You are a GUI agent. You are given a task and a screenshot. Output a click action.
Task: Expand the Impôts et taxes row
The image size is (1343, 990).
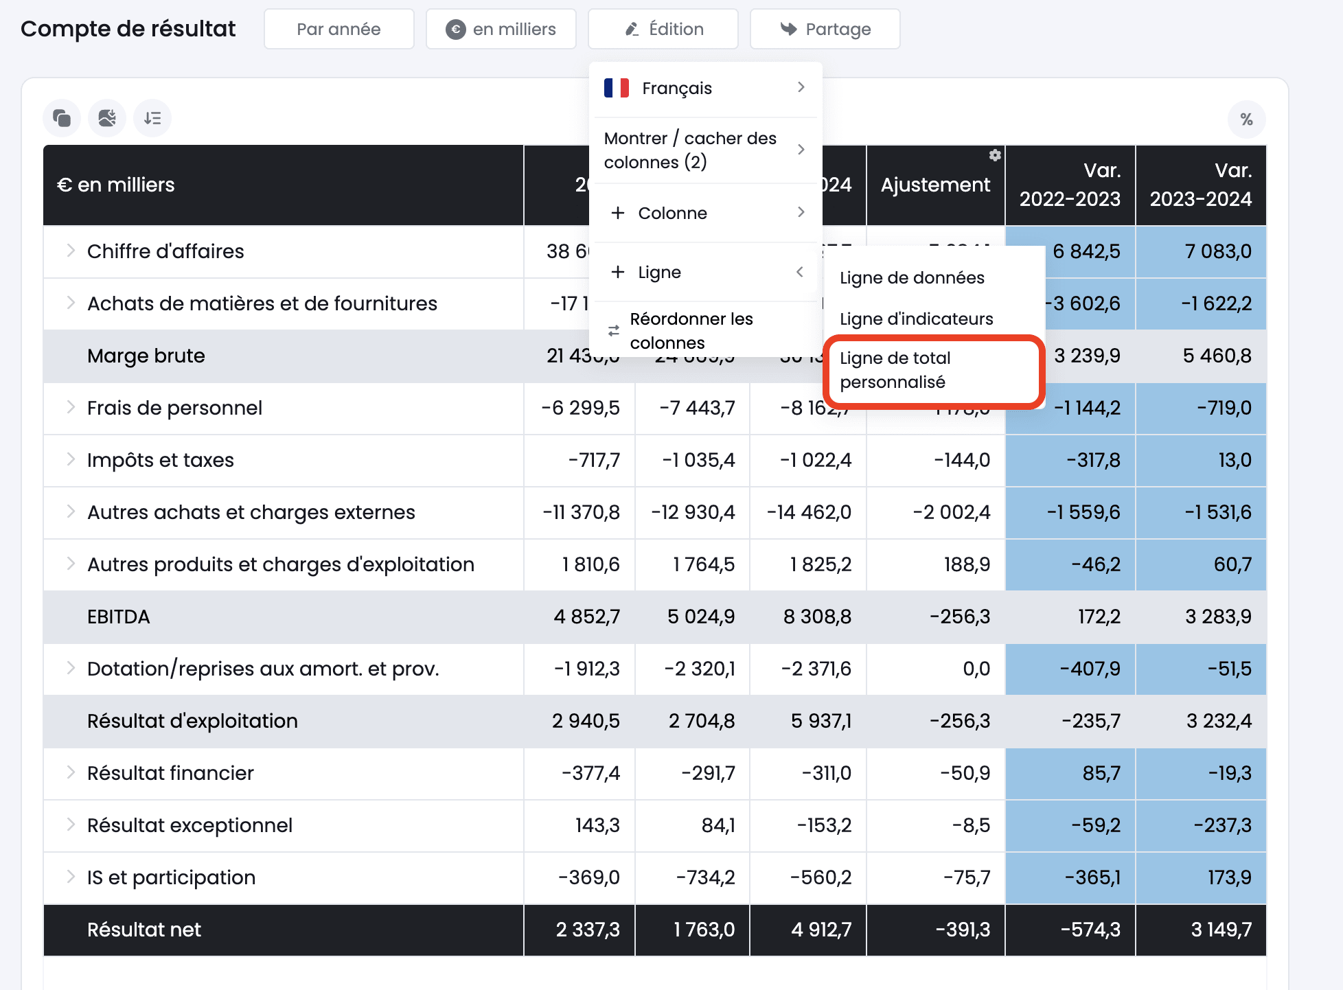[71, 459]
